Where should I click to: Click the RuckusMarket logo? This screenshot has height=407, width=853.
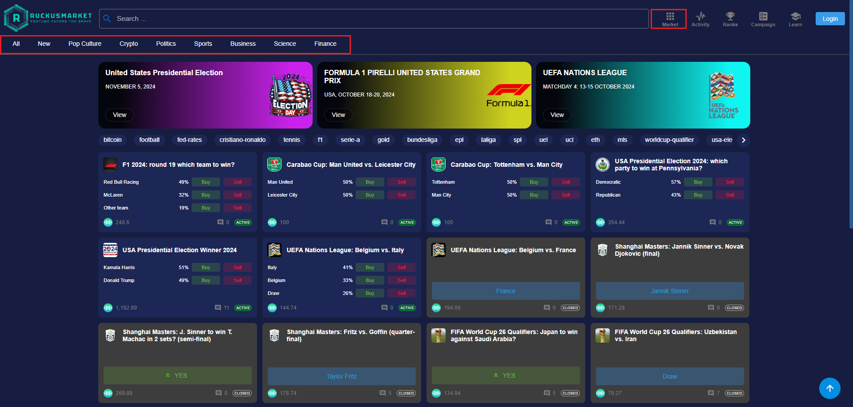tap(48, 18)
